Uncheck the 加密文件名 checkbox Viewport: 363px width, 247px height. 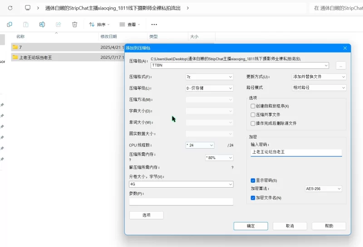coord(253,198)
